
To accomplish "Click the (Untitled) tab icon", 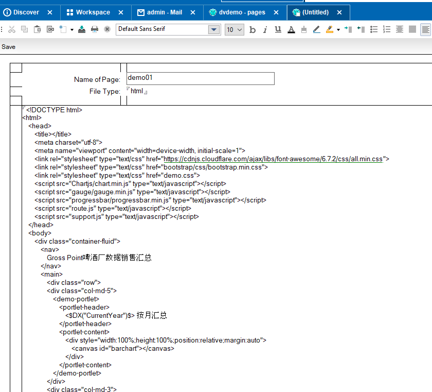I will (x=296, y=12).
